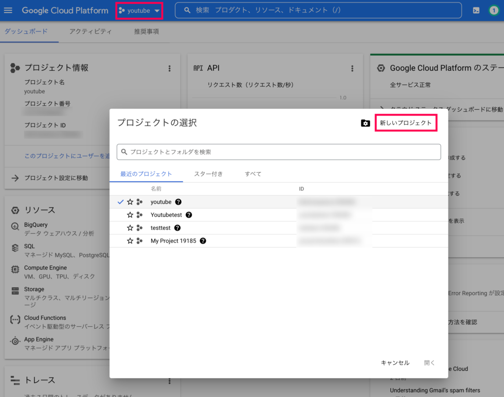The image size is (504, 397).
Task: Click the リソース section hexagon icon
Action: point(15,211)
